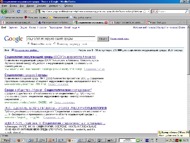
Task: Open result 'Социология городской среды'
Action: pos(26,75)
